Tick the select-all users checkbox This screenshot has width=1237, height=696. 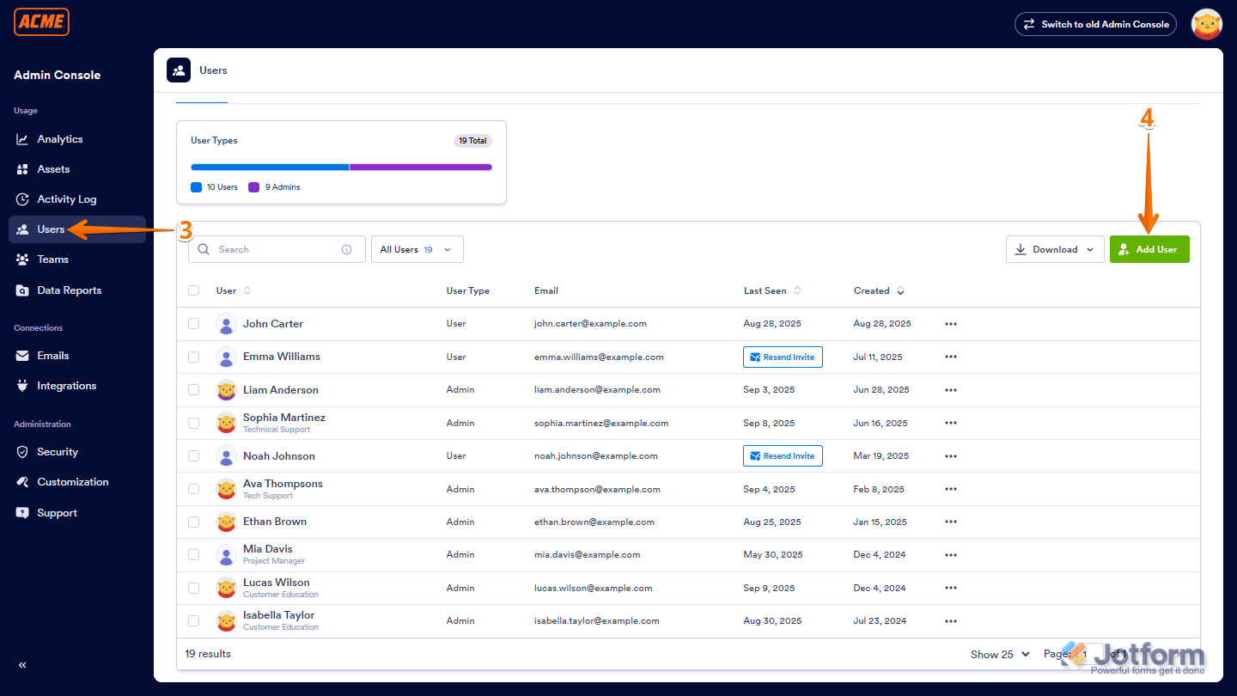pyautogui.click(x=193, y=291)
